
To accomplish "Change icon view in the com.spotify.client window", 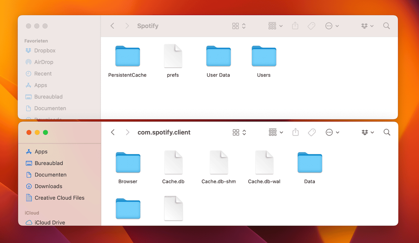I will [239, 133].
